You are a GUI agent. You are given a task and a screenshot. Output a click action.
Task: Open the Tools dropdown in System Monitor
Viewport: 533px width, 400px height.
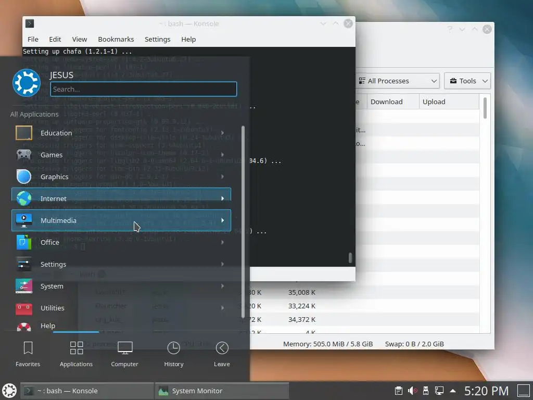click(x=467, y=81)
